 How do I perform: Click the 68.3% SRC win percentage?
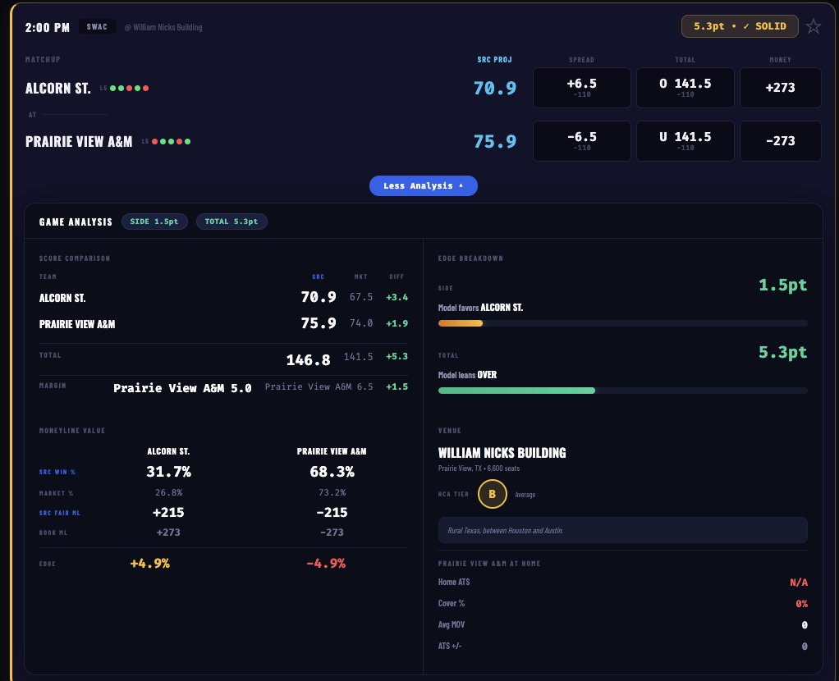pyautogui.click(x=332, y=472)
